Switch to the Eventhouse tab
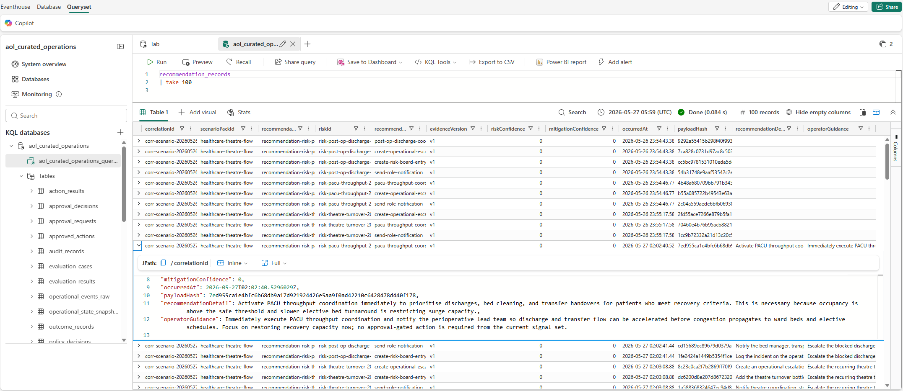The image size is (903, 391). [x=15, y=7]
